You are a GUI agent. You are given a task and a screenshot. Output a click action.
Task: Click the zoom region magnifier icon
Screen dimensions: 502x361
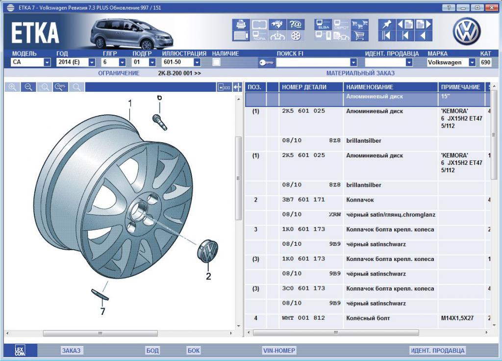[x=45, y=87]
